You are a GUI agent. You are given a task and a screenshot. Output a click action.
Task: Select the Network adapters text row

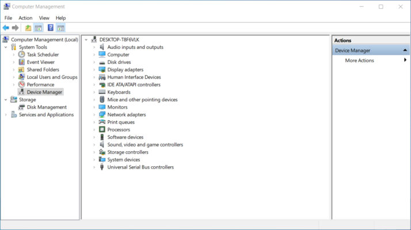[x=126, y=115]
